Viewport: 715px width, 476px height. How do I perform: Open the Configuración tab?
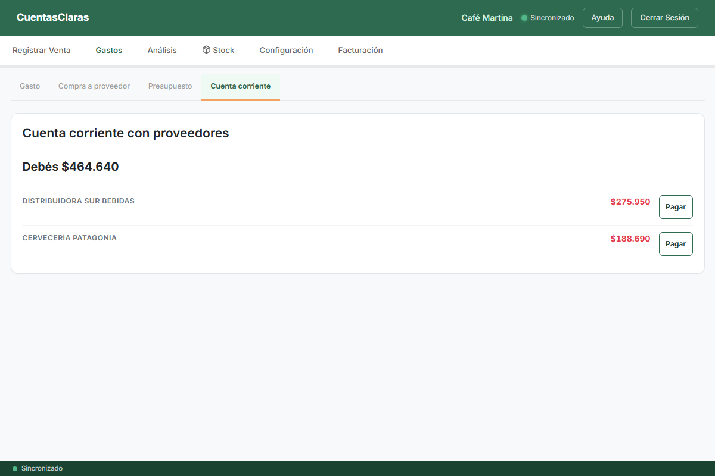pos(286,51)
